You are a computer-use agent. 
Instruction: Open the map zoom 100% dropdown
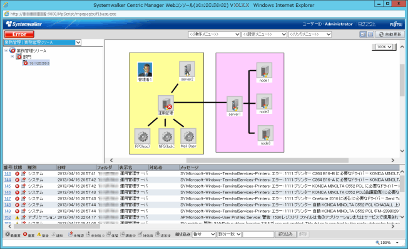(384, 47)
